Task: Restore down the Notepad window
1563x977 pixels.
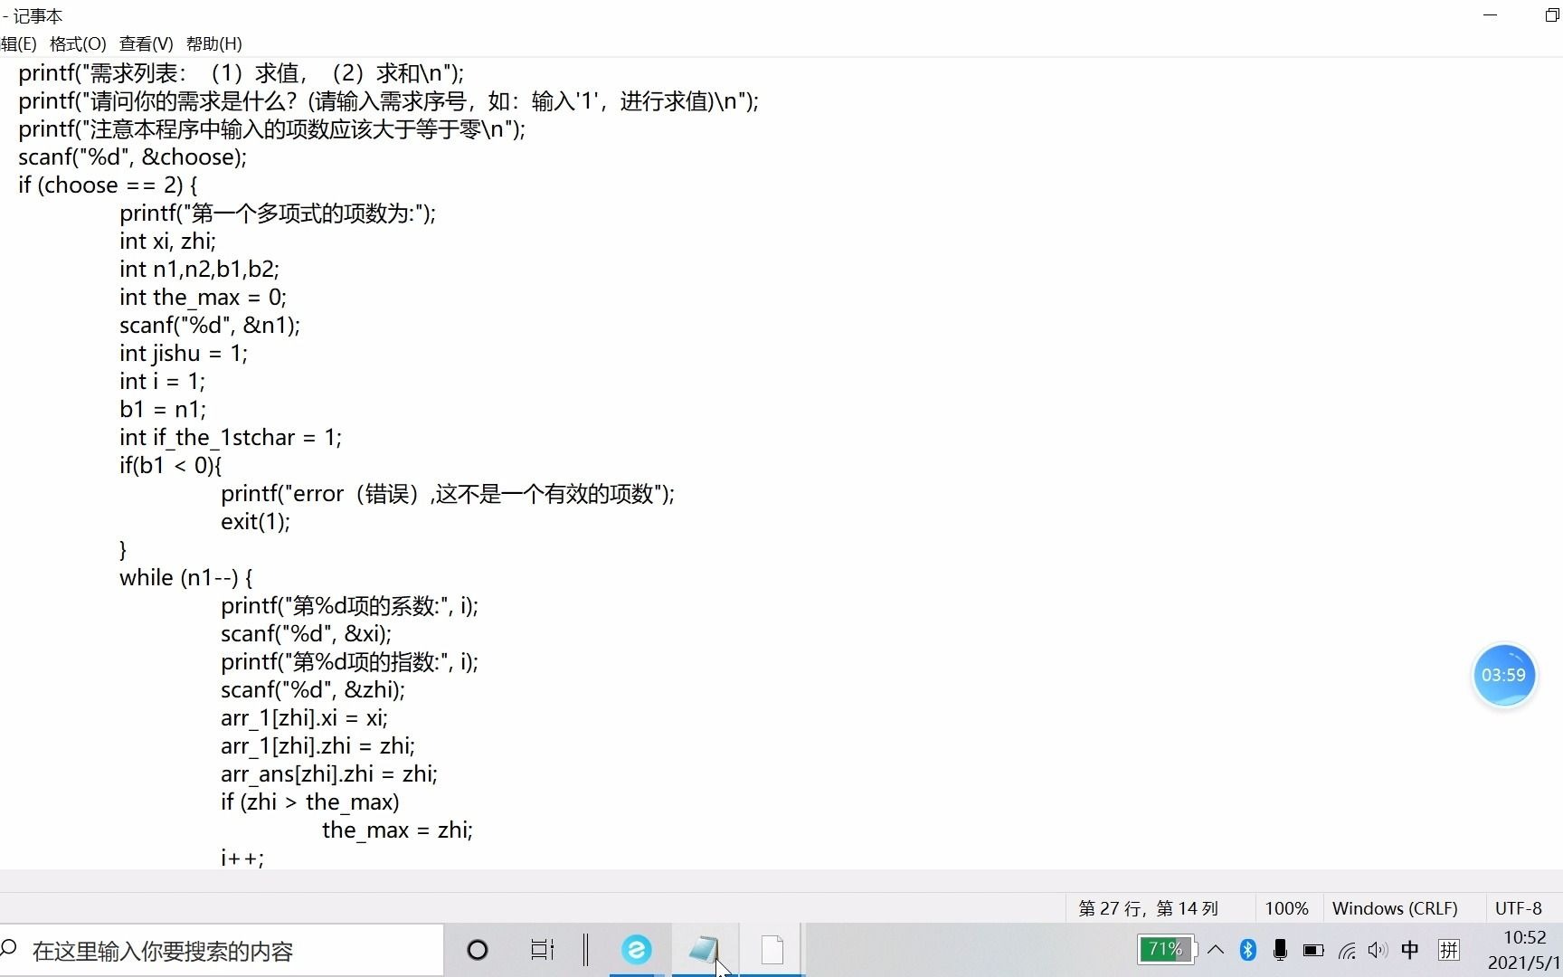Action: pos(1552,15)
